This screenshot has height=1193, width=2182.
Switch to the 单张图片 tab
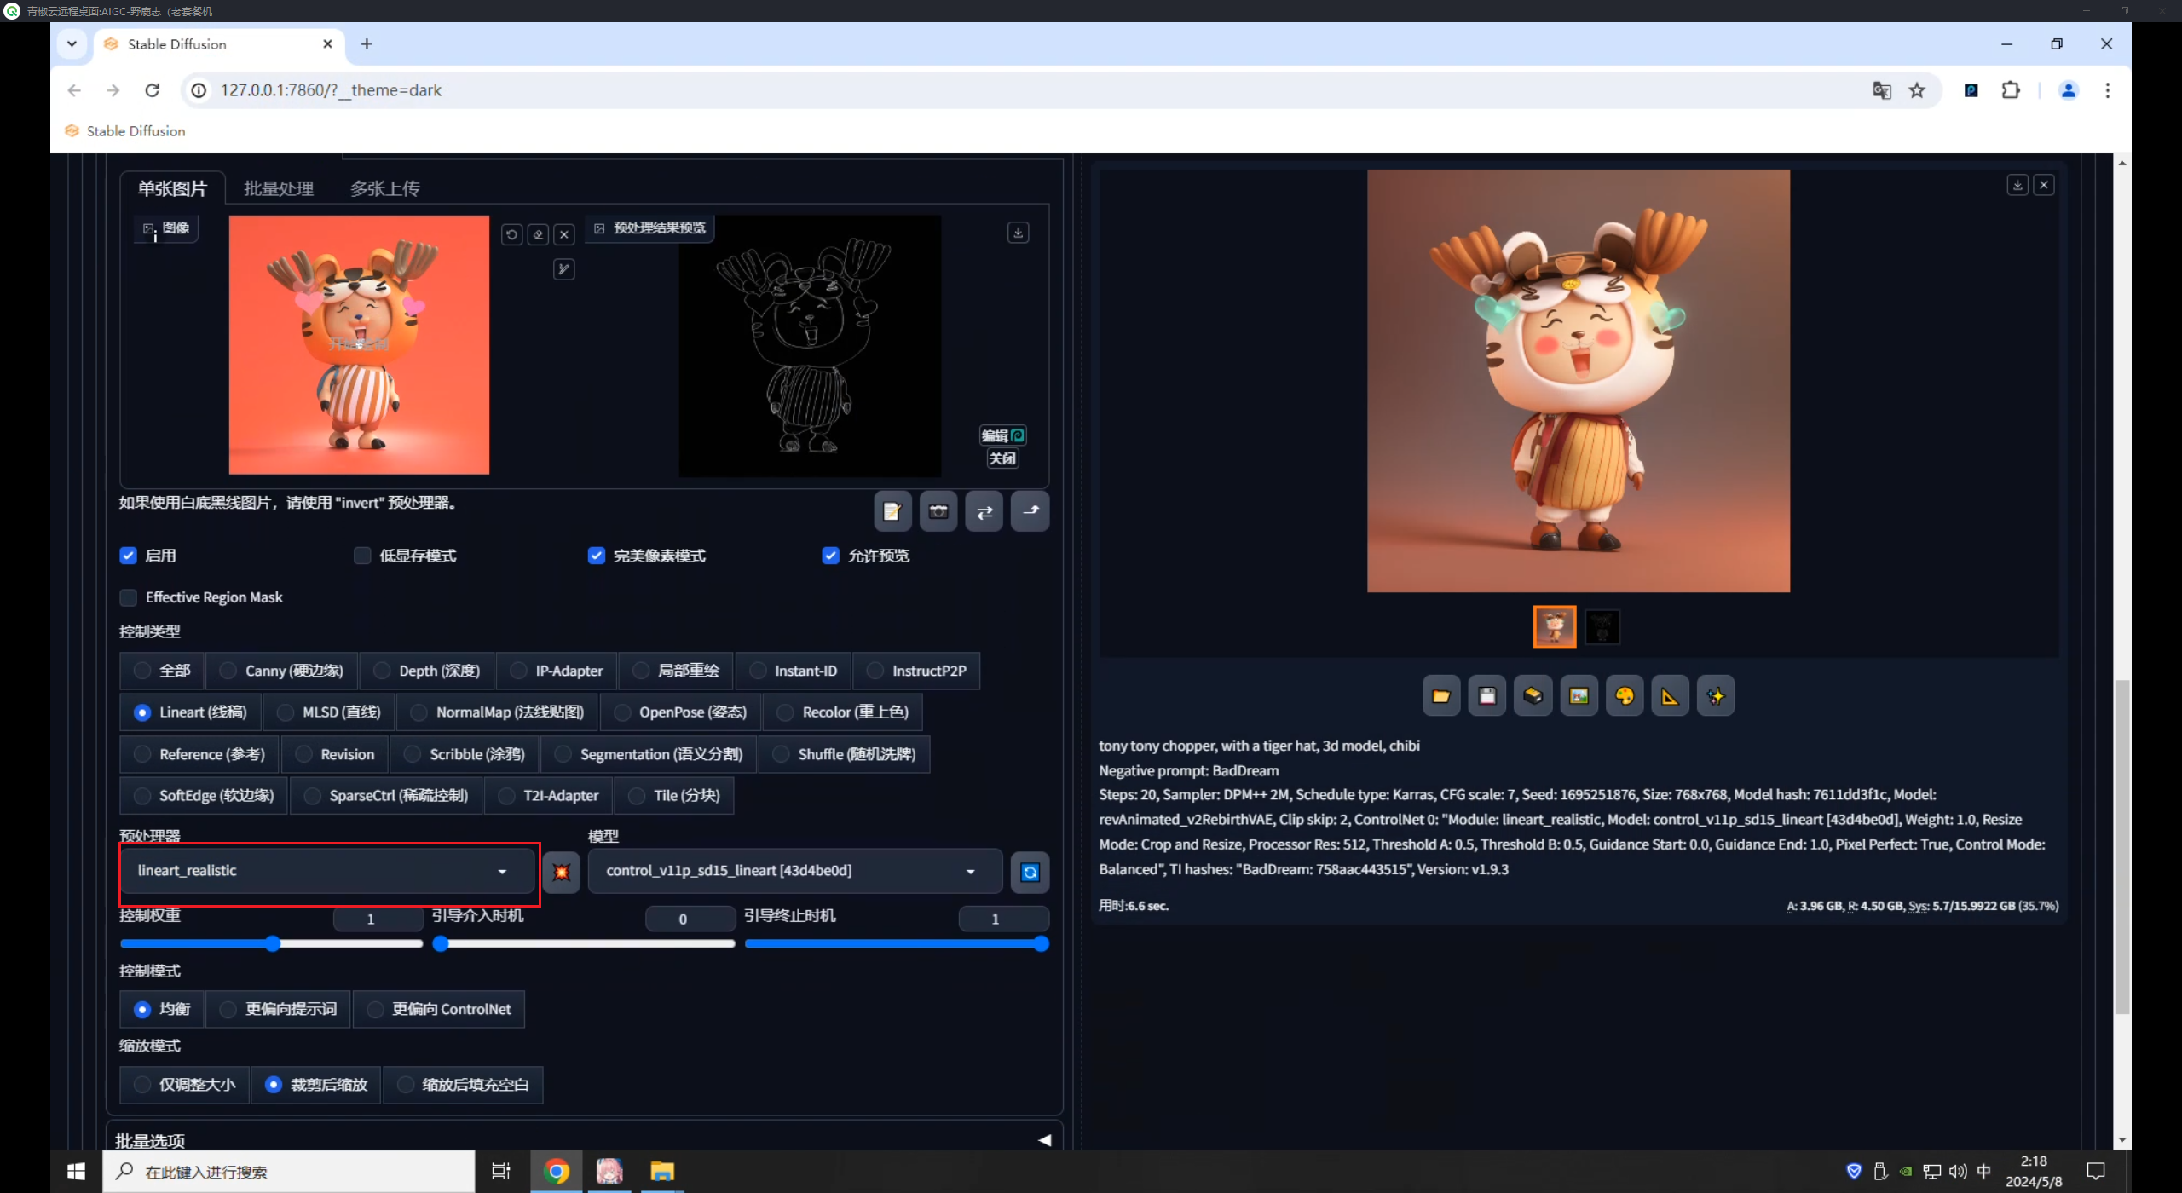pyautogui.click(x=172, y=188)
